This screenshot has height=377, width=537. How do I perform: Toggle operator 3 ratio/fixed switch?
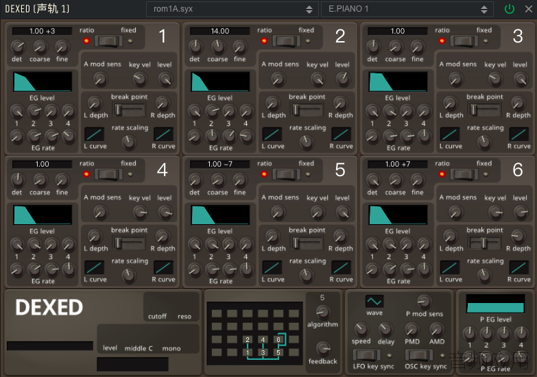point(464,41)
